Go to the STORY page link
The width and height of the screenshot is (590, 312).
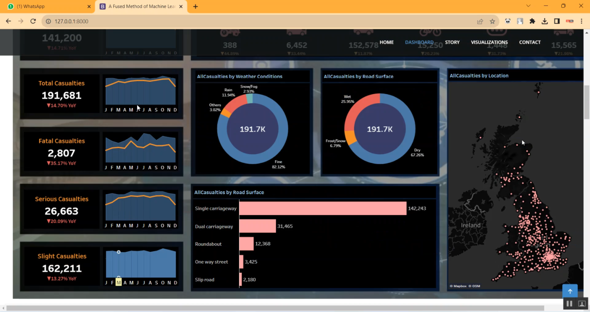tap(452, 42)
